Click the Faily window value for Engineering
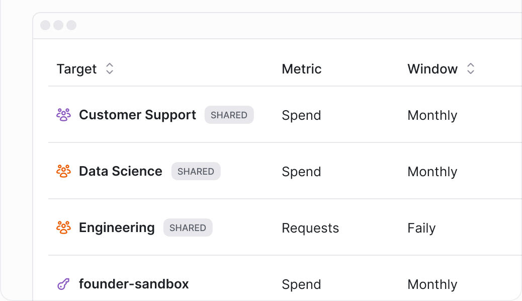 point(421,228)
